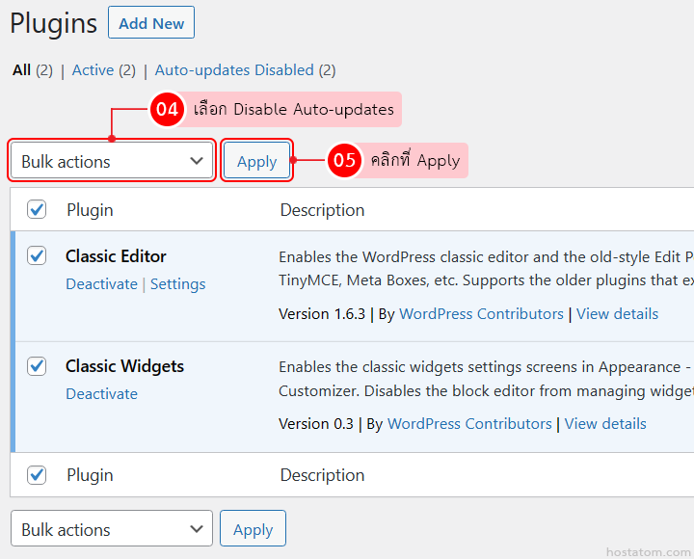This screenshot has height=559, width=694.
Task: Toggle select-all checkbox in table header
Action: point(37,209)
